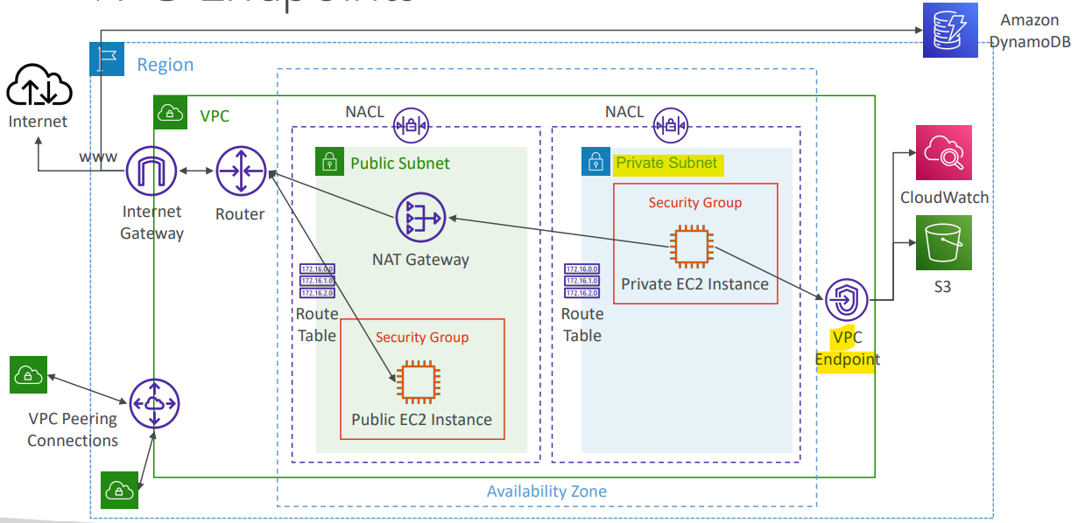Screen dimensions: 1085x523
Task: Click the "Internet Gateway" label
Action: [152, 222]
